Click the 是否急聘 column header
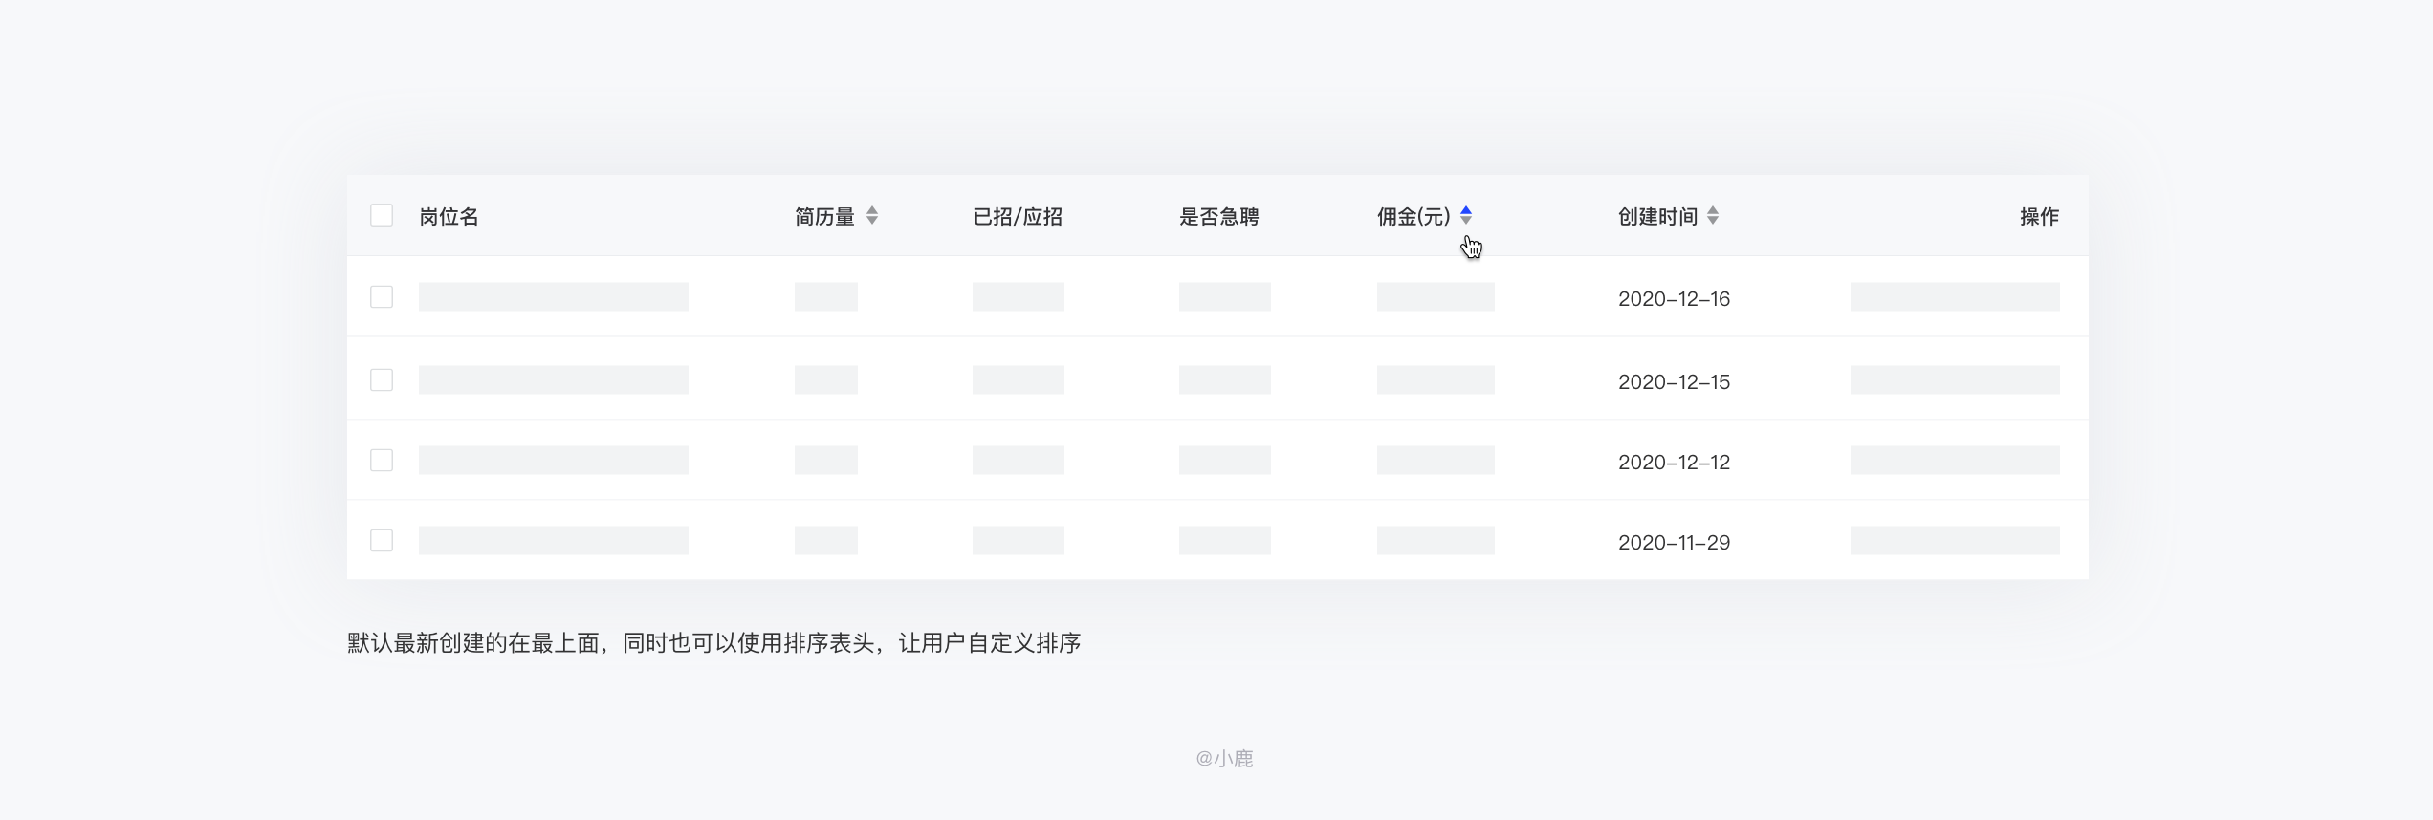This screenshot has height=820, width=2433. pyautogui.click(x=1219, y=217)
